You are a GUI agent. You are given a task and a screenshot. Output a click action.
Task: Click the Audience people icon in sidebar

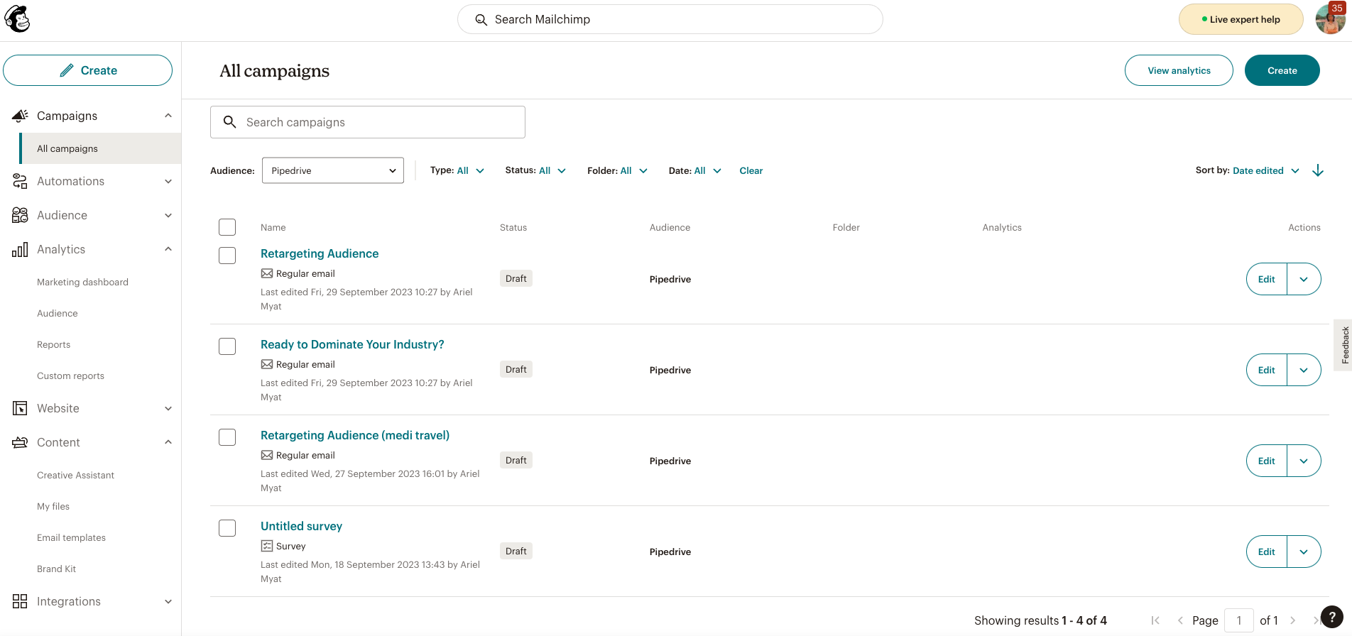tap(20, 215)
